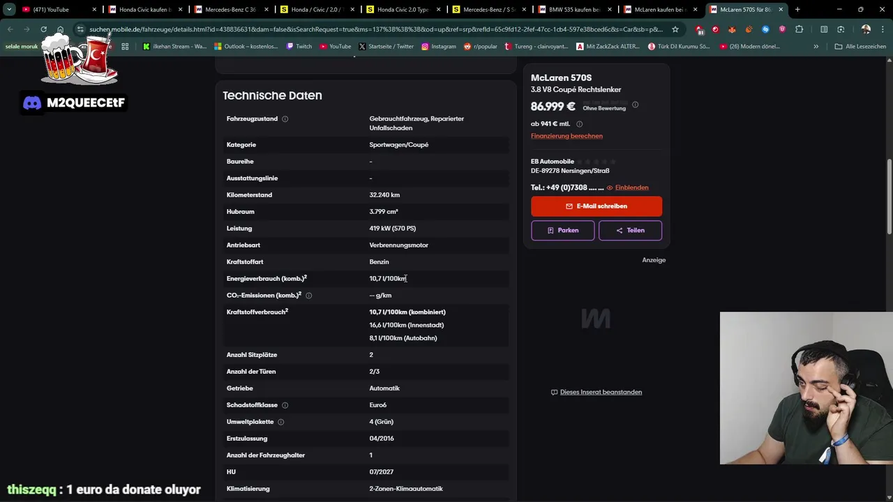Select the Kilometerstand value 32.240 km

(x=384, y=195)
